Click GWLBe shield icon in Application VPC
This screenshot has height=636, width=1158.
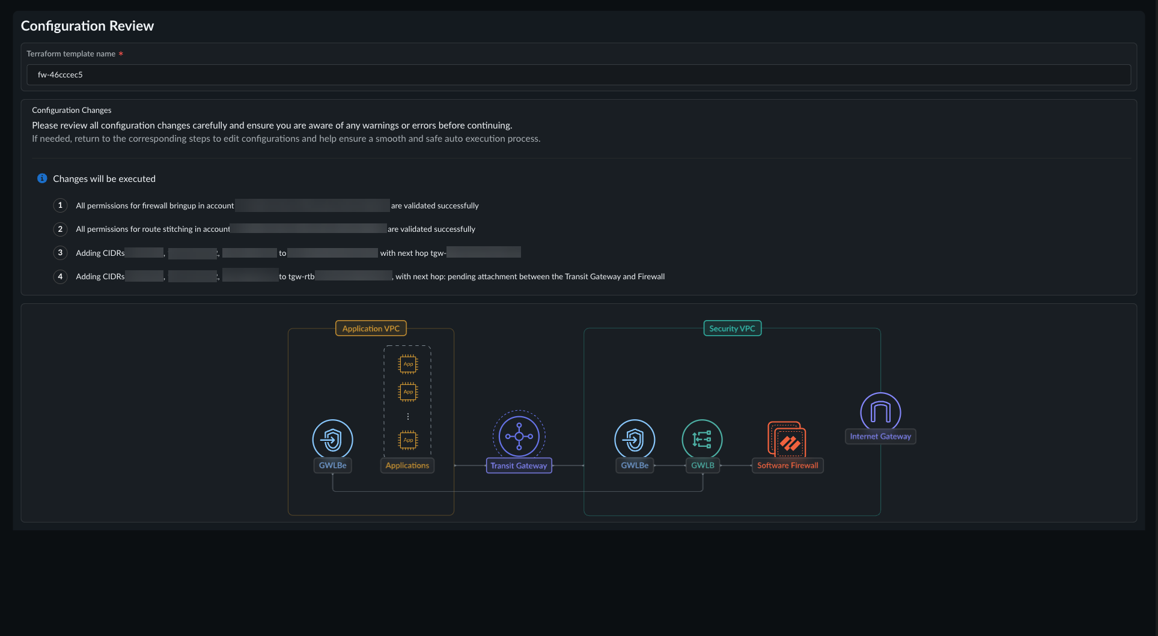[x=332, y=439]
